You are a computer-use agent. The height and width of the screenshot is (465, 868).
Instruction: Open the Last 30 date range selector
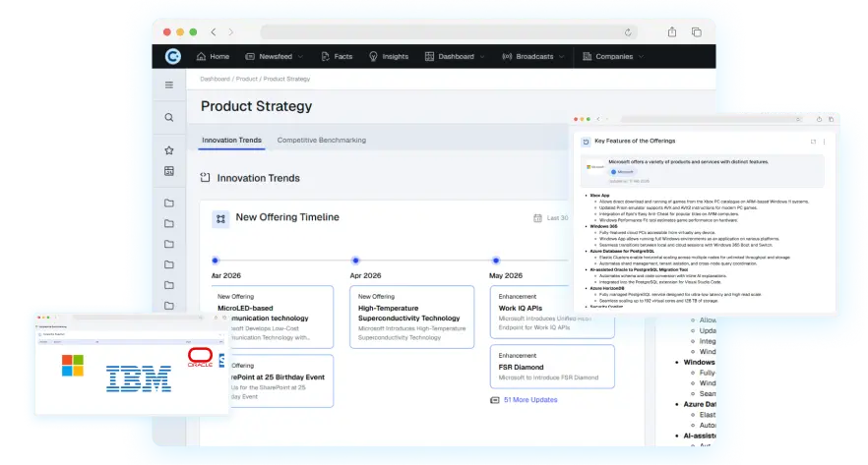[x=551, y=218]
